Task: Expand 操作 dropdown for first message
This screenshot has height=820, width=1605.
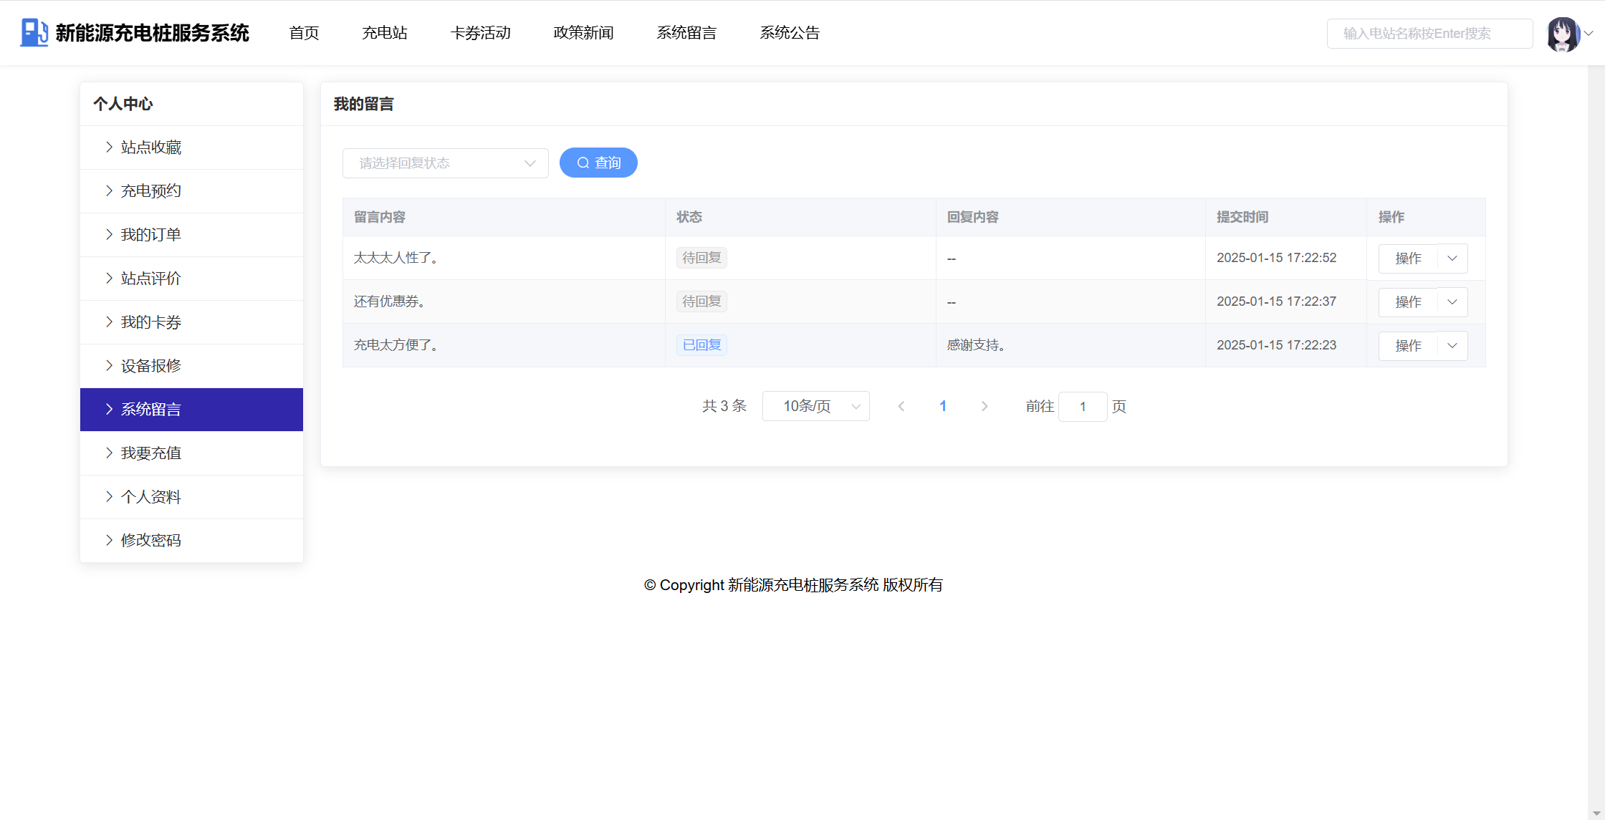Action: (x=1452, y=259)
